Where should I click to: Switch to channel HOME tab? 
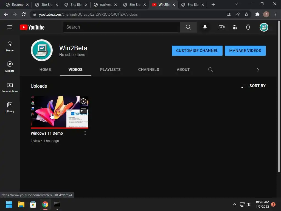click(45, 70)
